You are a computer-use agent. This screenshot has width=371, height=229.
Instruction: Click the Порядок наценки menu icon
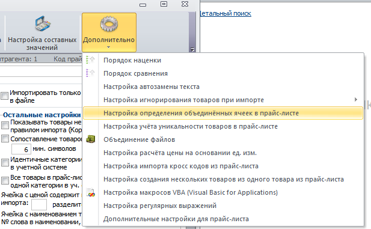(90, 60)
